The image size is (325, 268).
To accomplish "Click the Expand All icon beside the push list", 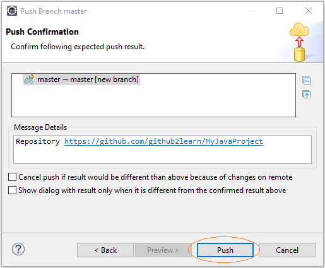I will [306, 95].
